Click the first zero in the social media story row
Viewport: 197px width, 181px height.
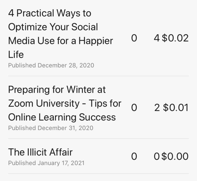coord(134,38)
